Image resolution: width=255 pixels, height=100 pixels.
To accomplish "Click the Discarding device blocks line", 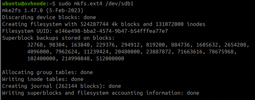I will tap(49, 17).
